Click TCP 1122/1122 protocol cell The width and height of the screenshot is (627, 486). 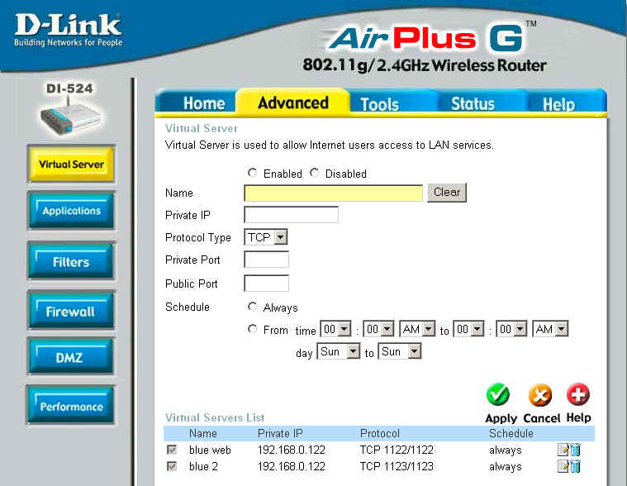(397, 450)
